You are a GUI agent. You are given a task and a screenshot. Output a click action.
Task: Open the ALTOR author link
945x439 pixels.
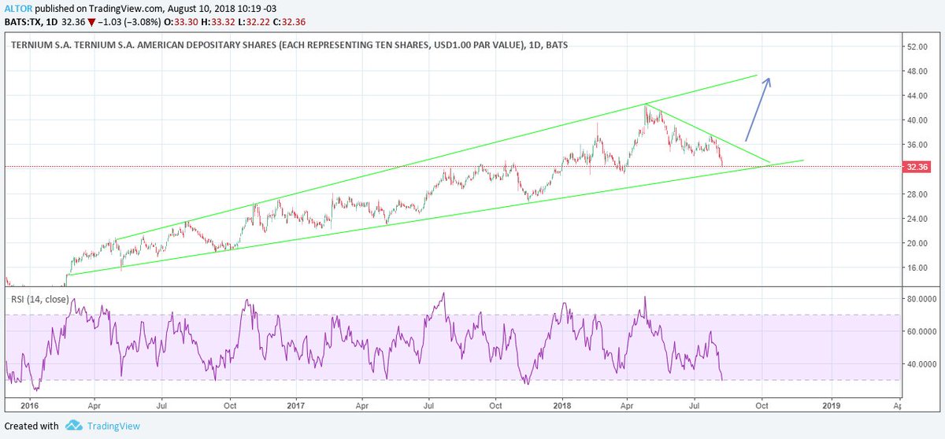coord(17,8)
